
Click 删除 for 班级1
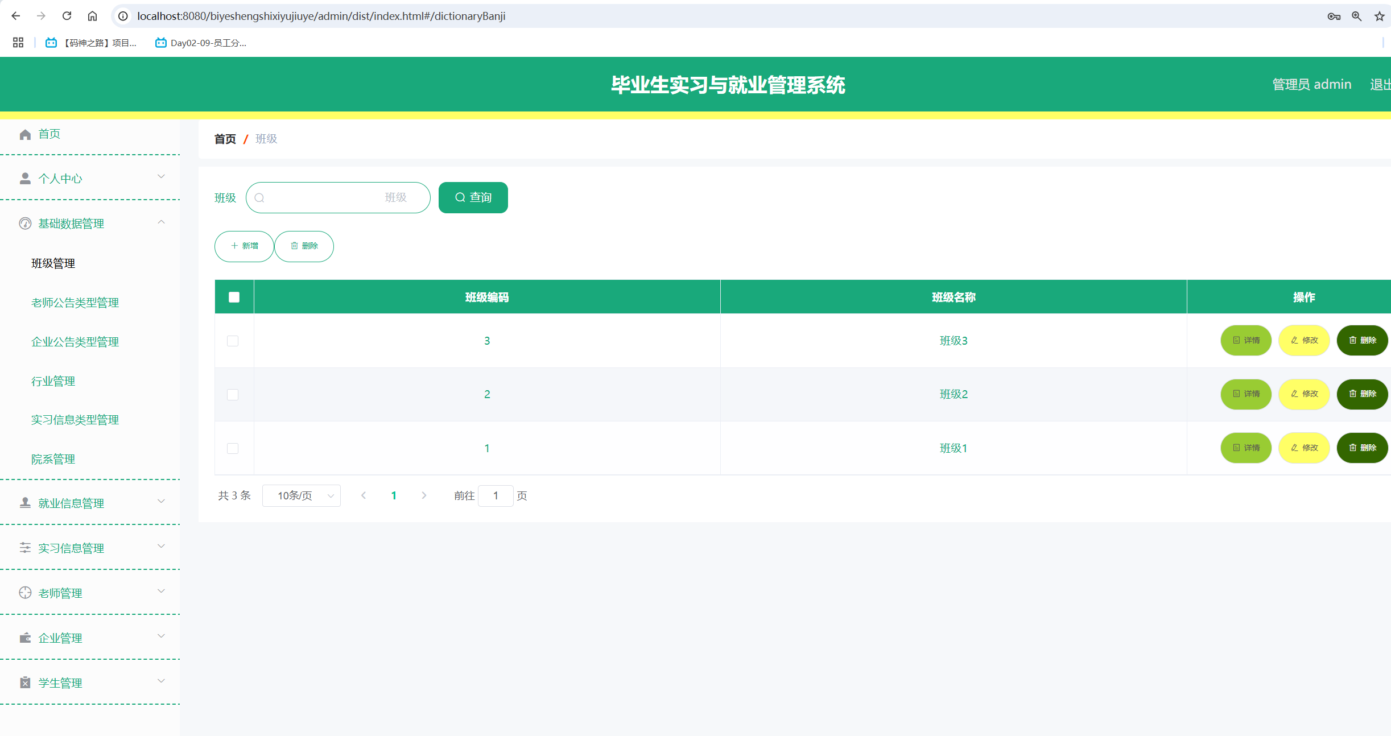(x=1363, y=448)
